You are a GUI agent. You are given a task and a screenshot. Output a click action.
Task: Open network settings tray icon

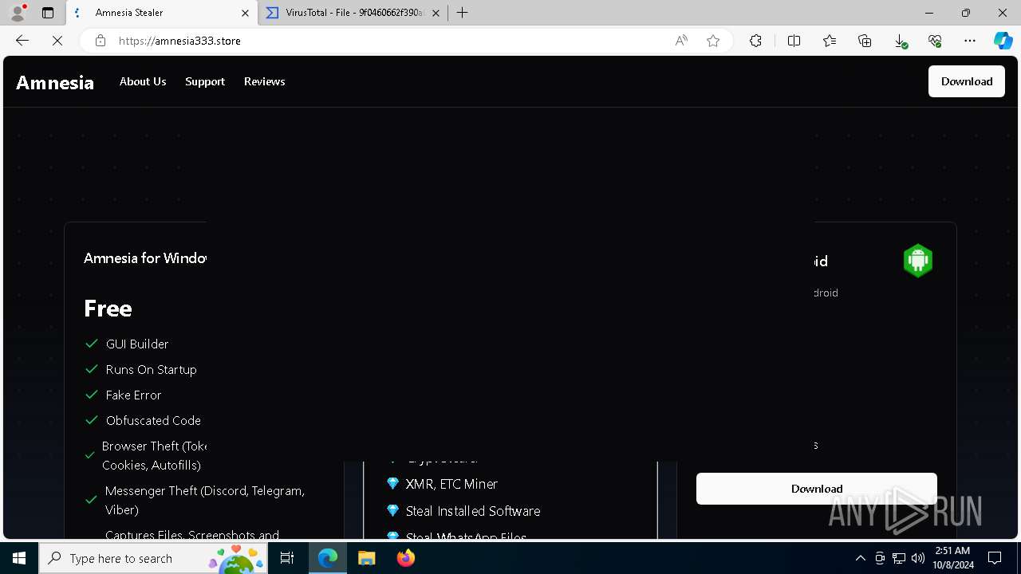(x=899, y=558)
